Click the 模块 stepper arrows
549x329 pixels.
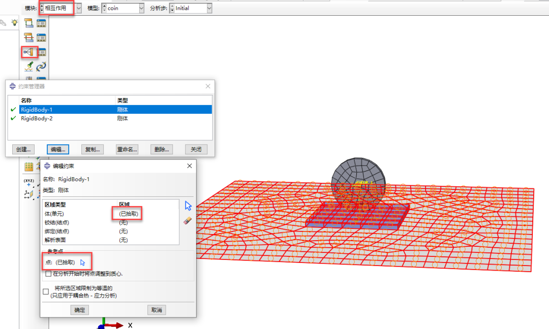click(42, 8)
